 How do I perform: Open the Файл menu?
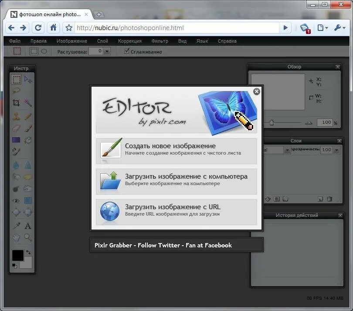coord(15,41)
